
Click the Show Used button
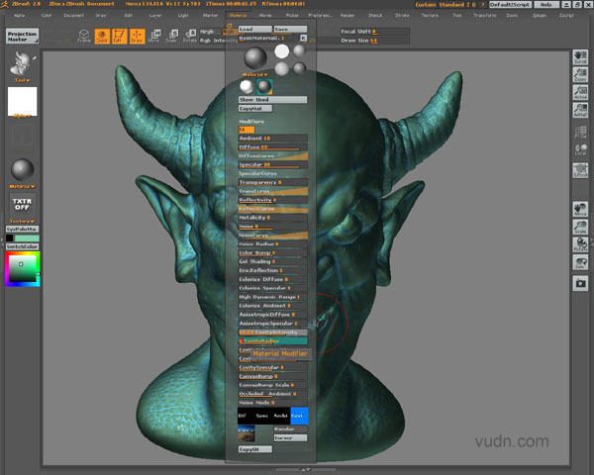coord(272,100)
